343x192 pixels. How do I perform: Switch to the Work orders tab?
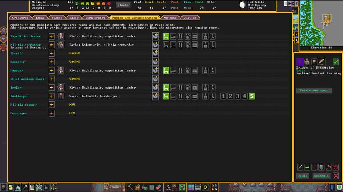coord(95,18)
